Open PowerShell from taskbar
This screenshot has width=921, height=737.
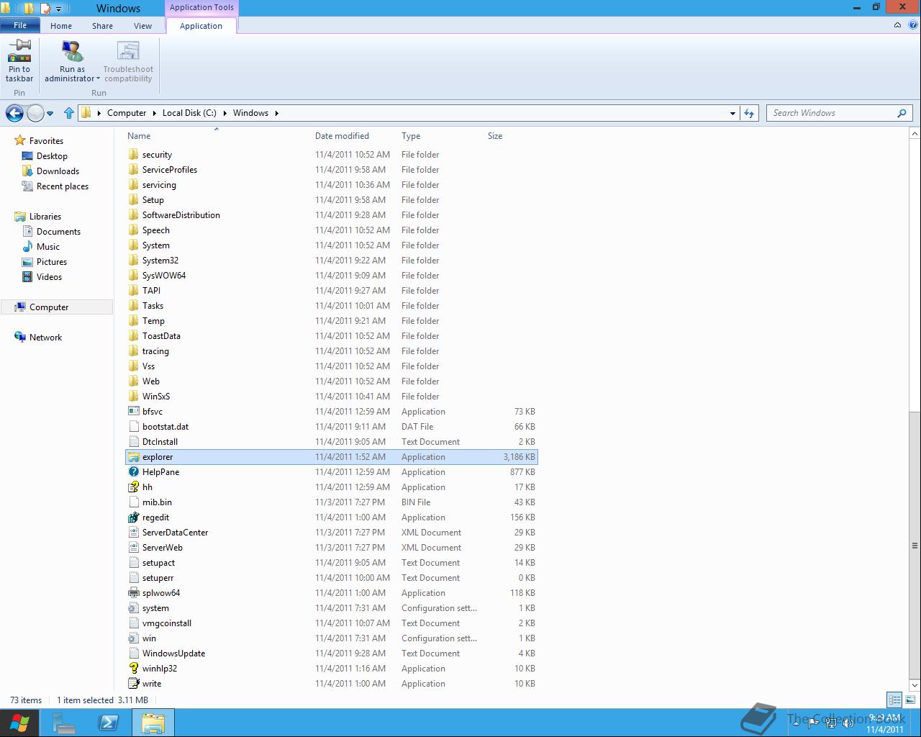(x=108, y=723)
